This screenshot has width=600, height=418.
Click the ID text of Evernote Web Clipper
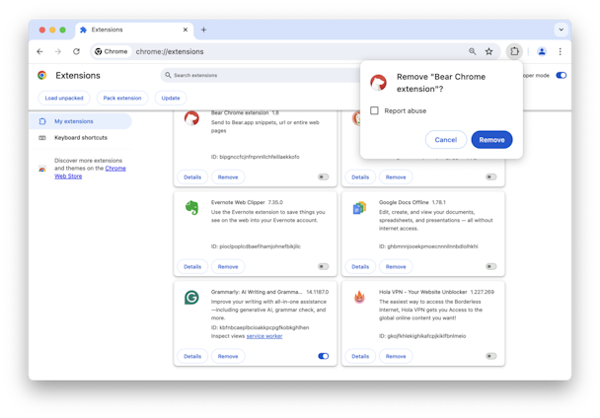tap(256, 246)
